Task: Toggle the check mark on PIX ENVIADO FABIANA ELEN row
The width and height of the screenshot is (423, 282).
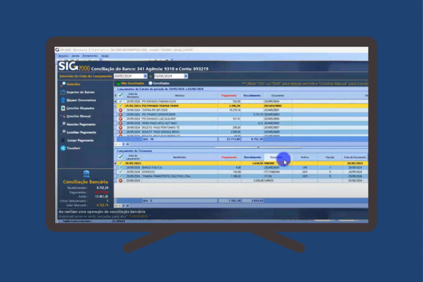Action: [121, 102]
